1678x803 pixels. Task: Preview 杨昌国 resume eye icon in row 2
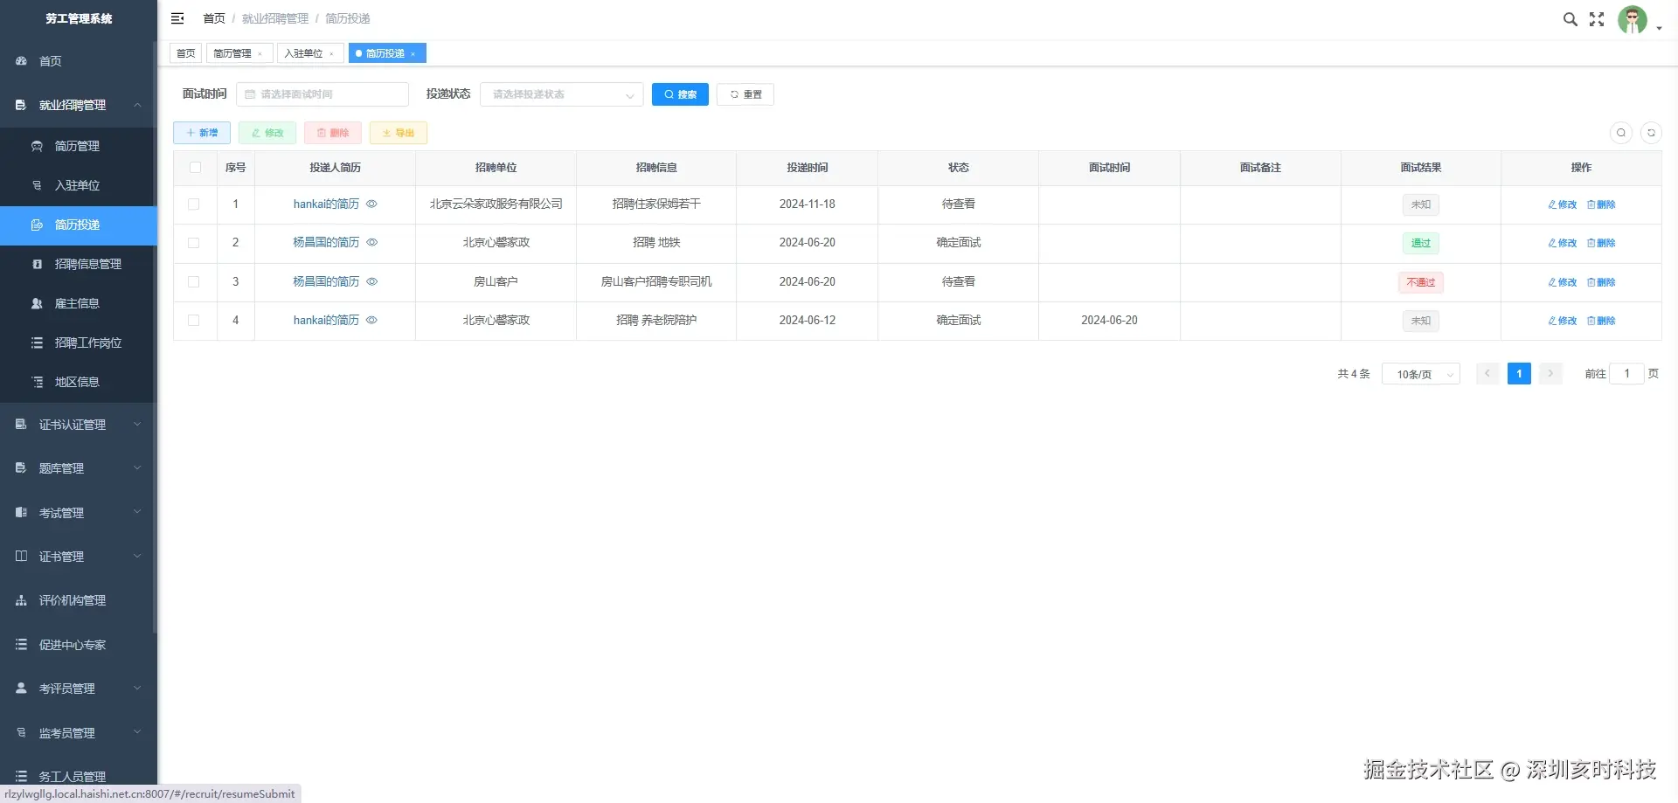click(371, 242)
